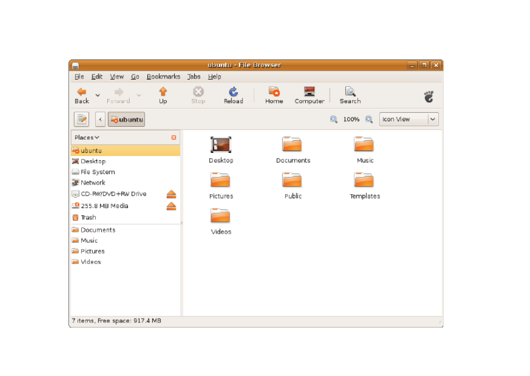This screenshot has height=376, width=530.
Task: Zoom out with the minus magnifier
Action: click(x=334, y=120)
